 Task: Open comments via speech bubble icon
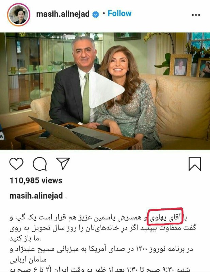40,164
